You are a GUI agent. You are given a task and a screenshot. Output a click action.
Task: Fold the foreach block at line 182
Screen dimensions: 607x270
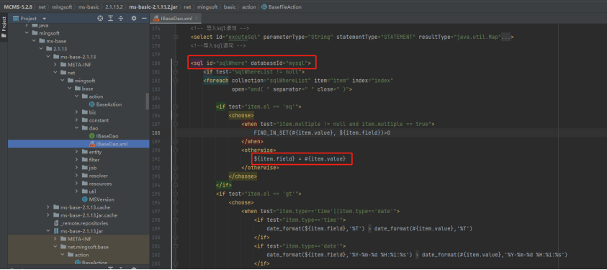tap(176, 81)
